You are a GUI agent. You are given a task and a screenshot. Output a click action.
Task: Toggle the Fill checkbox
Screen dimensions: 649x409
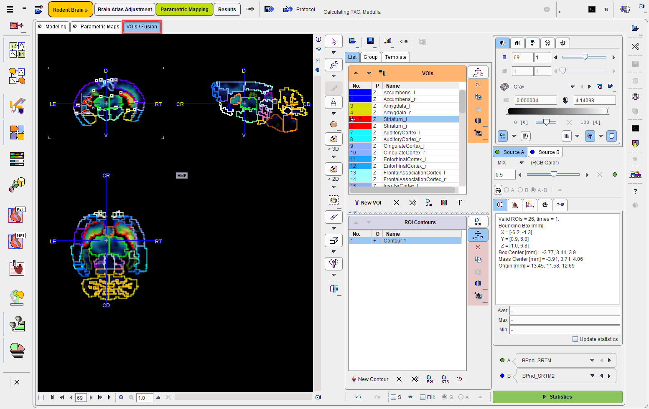click(422, 397)
